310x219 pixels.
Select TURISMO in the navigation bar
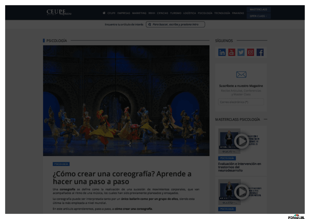pos(175,13)
